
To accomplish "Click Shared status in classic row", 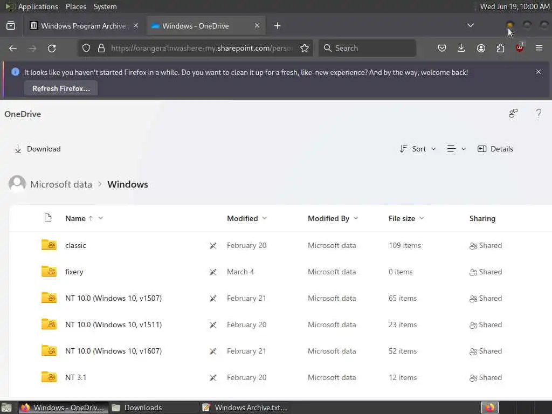I will (486, 245).
